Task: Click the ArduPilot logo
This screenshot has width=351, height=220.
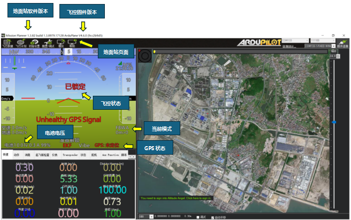Action: (259, 42)
